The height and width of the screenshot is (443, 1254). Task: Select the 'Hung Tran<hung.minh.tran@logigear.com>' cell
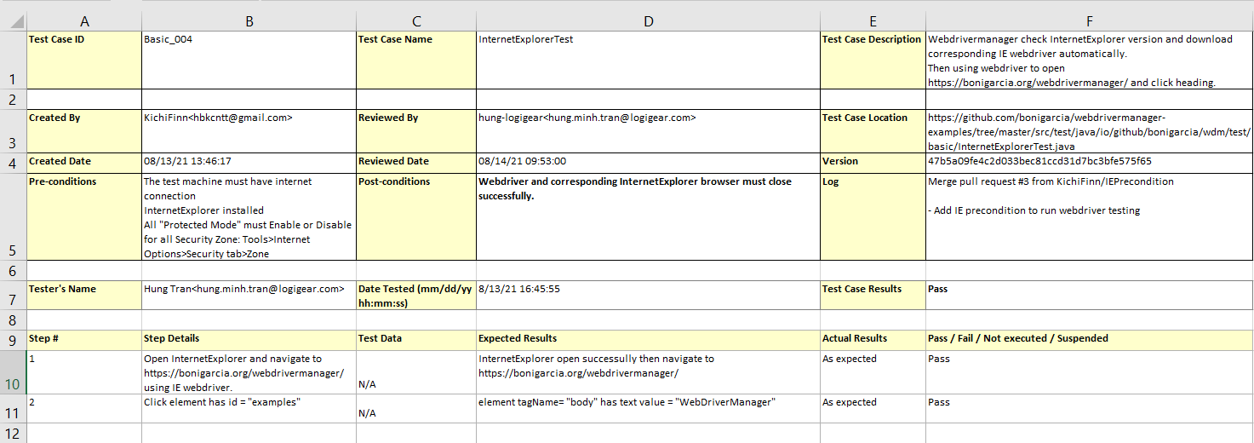[x=249, y=296]
